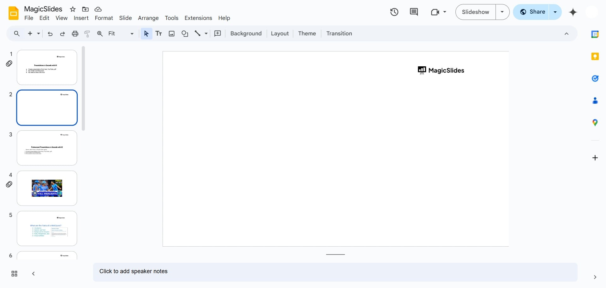The image size is (606, 288).
Task: Open the Insert menu
Action: [81, 18]
